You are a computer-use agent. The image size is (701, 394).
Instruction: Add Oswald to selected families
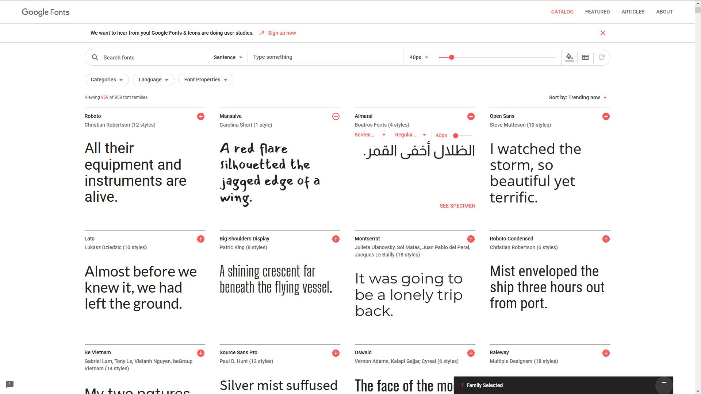tap(470, 353)
